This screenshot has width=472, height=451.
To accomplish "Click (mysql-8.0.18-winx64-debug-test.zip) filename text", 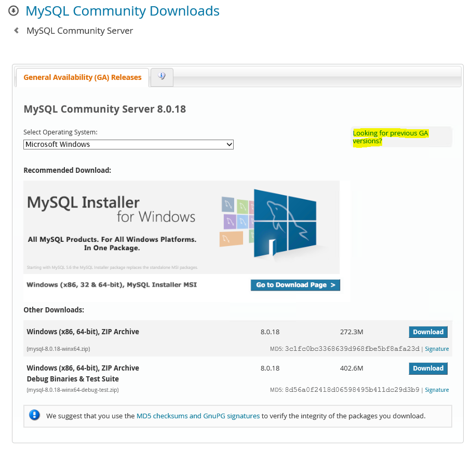I will point(73,390).
